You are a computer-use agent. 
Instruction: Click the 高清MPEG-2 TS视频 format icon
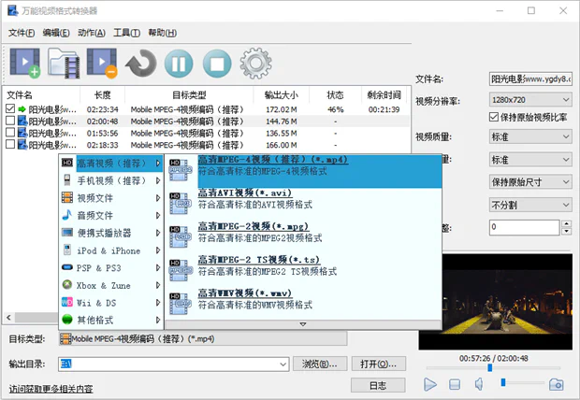coord(181,270)
